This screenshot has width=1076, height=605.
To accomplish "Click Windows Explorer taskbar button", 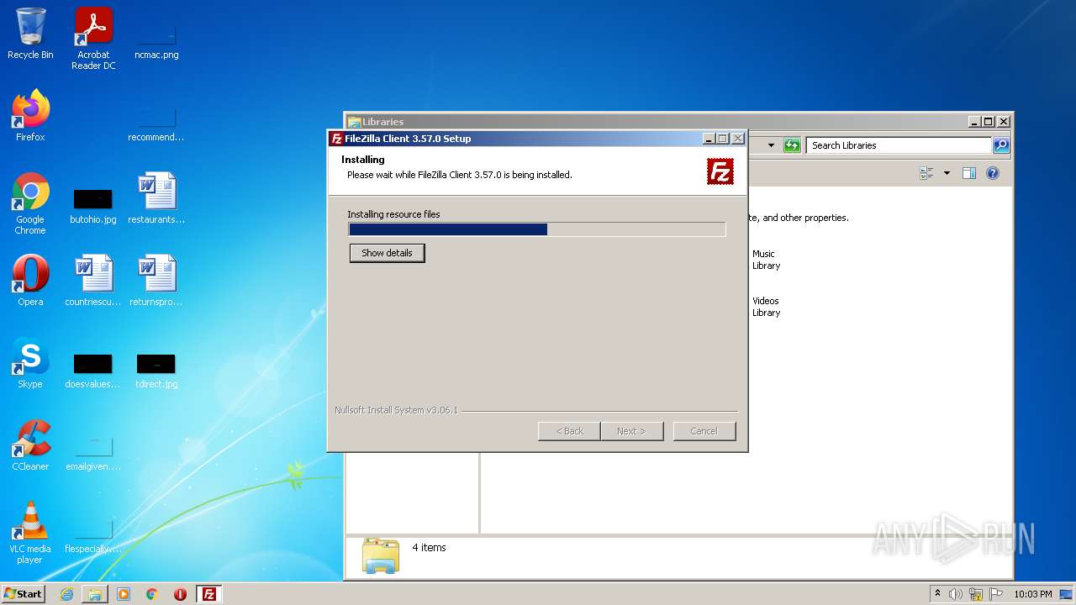I will (x=95, y=594).
